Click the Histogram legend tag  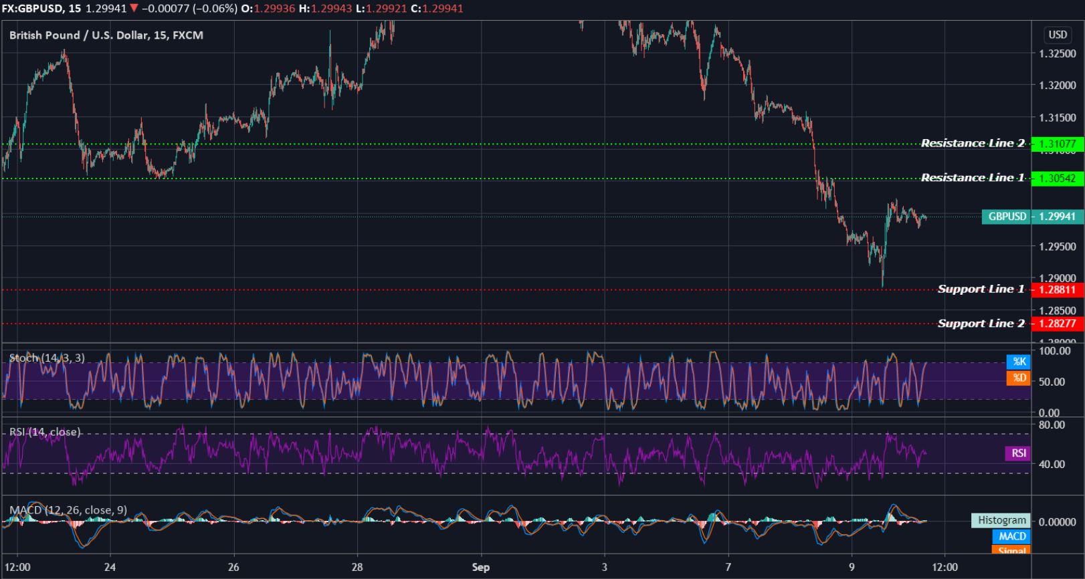pyautogui.click(x=1001, y=520)
